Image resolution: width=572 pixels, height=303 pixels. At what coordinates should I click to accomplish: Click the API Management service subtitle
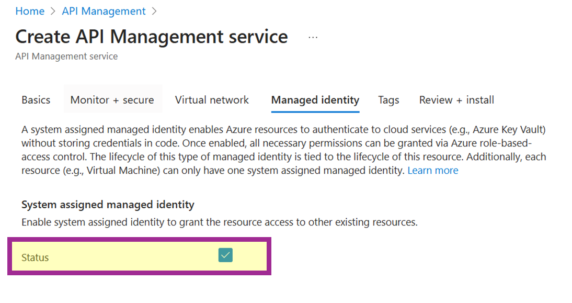pos(66,56)
